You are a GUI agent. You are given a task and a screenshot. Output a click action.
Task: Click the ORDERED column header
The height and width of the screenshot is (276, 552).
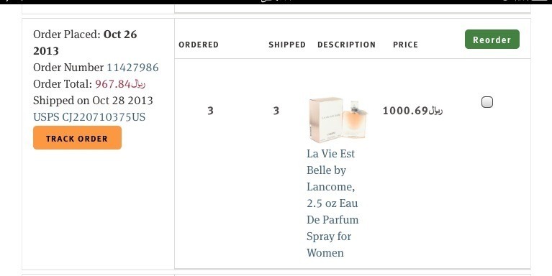(199, 45)
